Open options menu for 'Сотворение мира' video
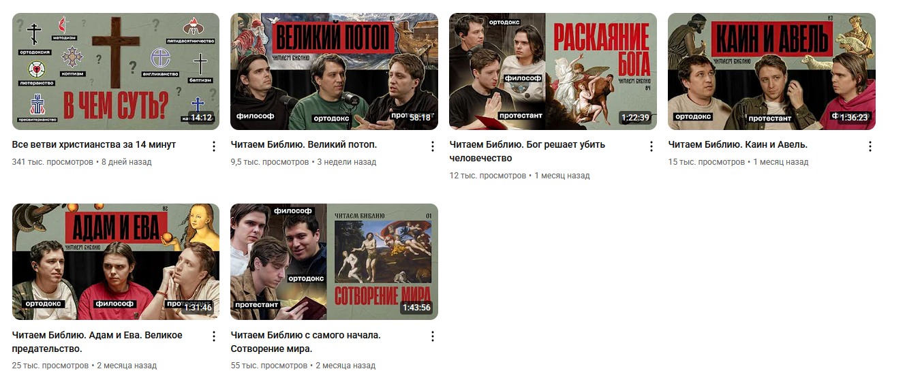The height and width of the screenshot is (386, 905). coord(433,336)
